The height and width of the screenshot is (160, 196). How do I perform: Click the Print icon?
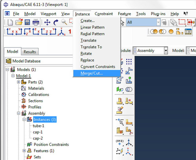click(x=36, y=23)
